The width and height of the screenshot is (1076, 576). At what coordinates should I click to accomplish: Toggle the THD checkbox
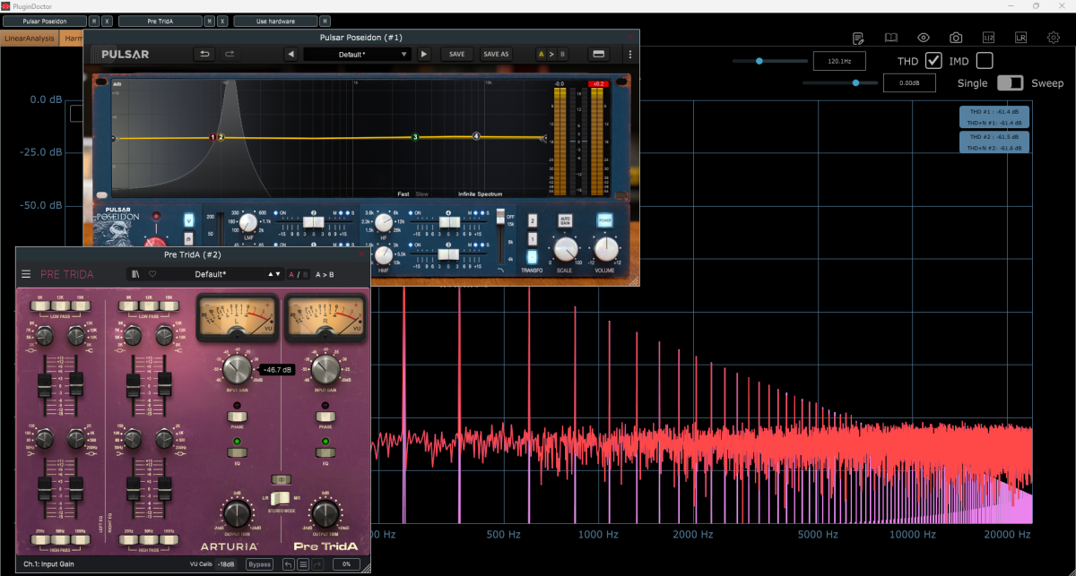(933, 61)
